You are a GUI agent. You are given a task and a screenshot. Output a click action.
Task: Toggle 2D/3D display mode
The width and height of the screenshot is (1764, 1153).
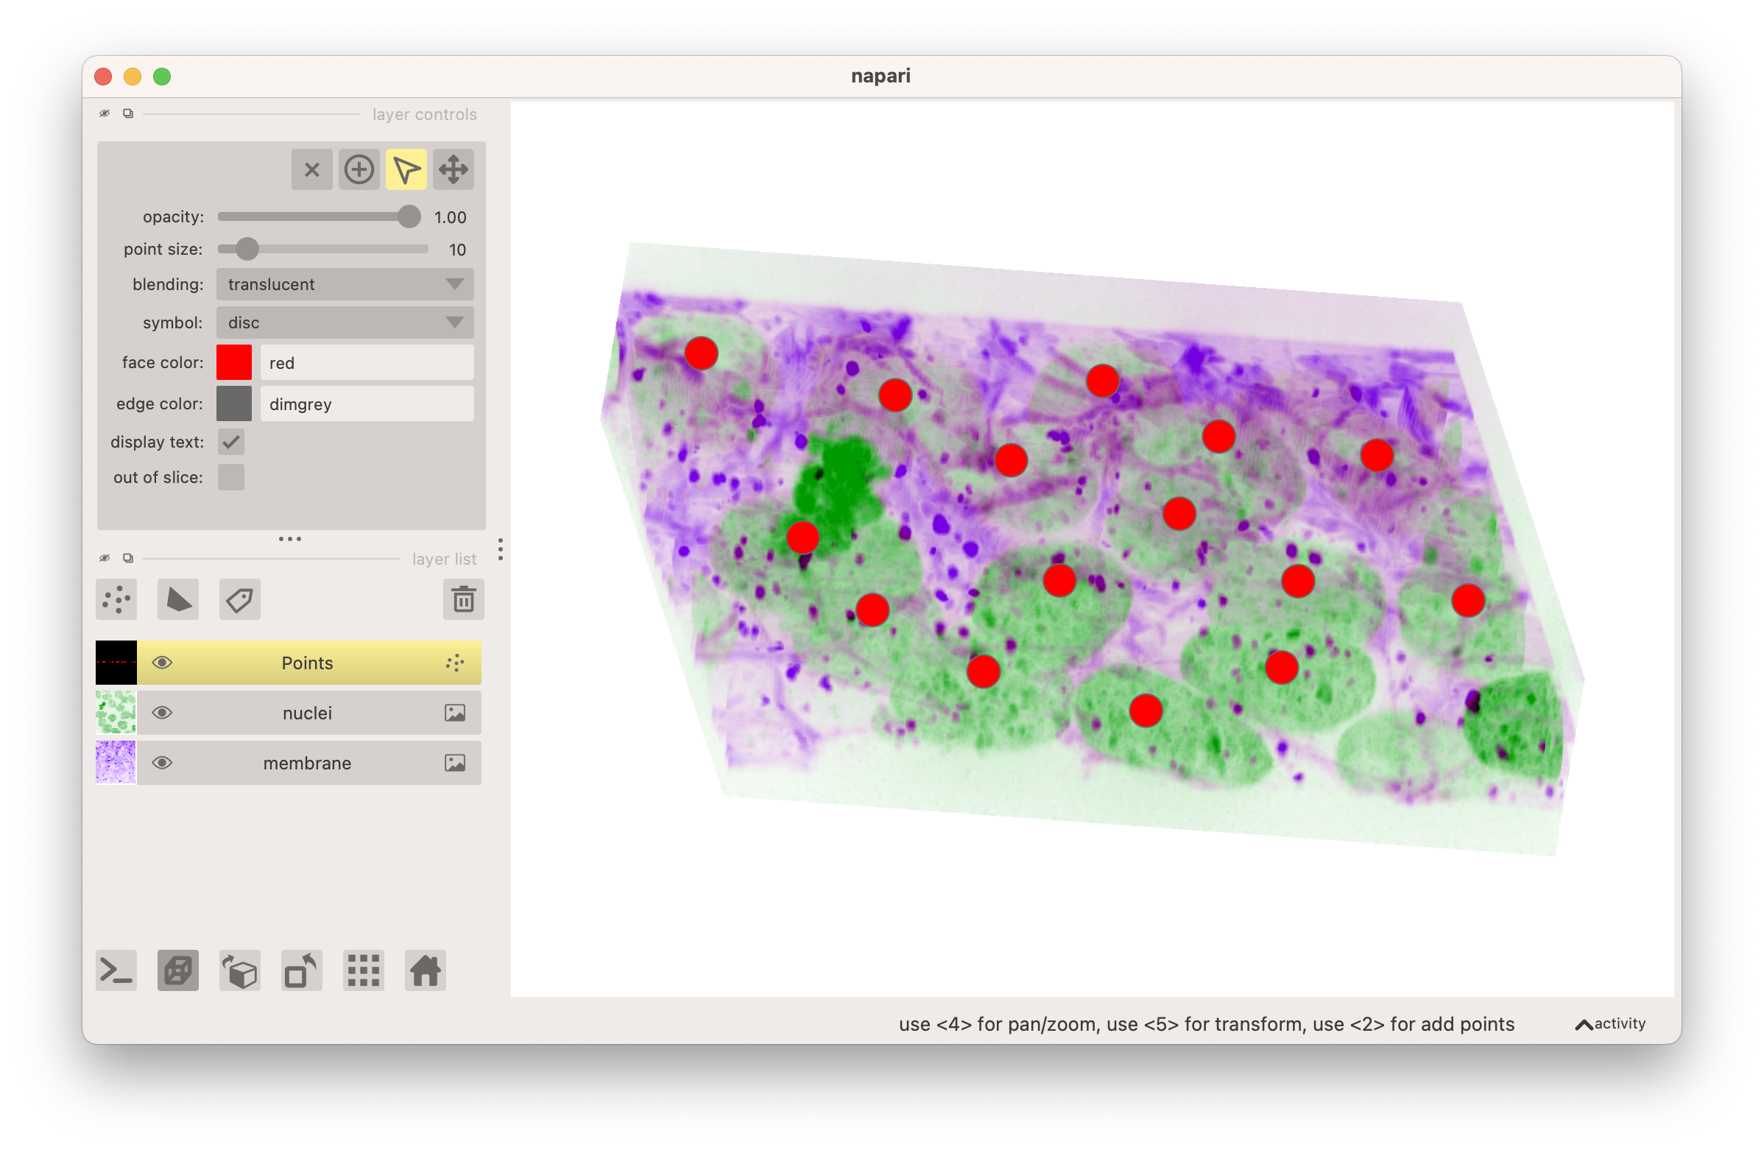(178, 970)
